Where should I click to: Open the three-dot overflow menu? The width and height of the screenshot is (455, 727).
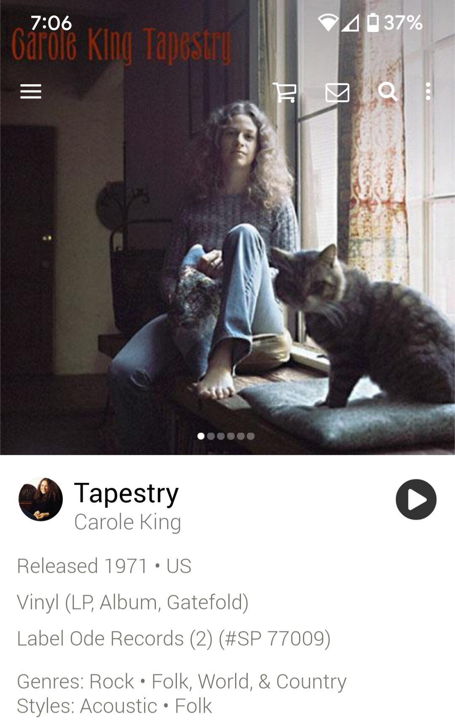[428, 91]
